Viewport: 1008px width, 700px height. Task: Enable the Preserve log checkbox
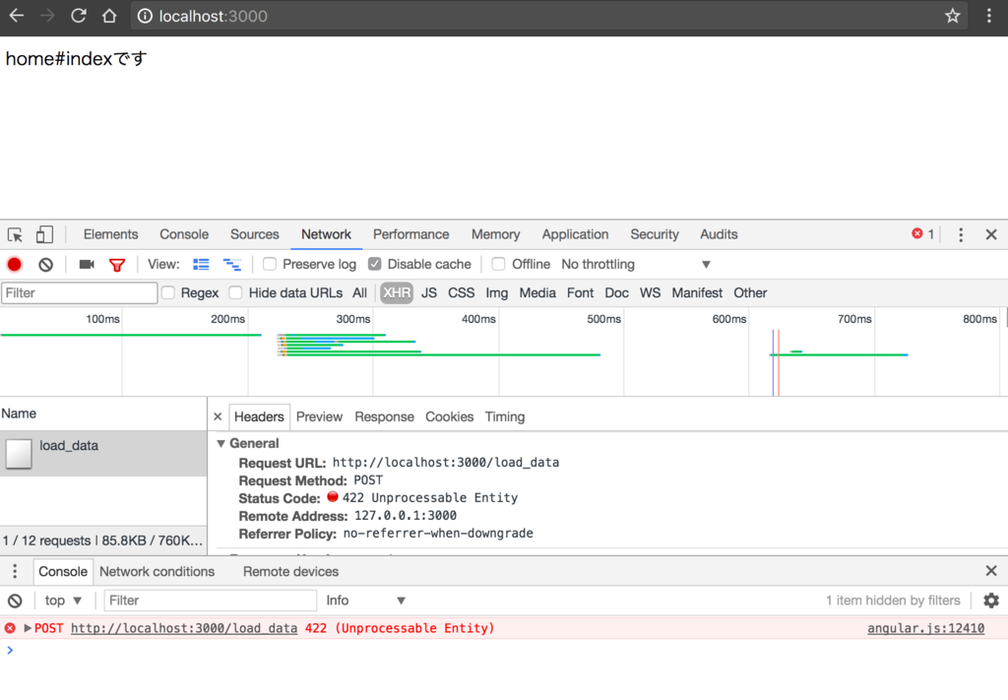(270, 264)
